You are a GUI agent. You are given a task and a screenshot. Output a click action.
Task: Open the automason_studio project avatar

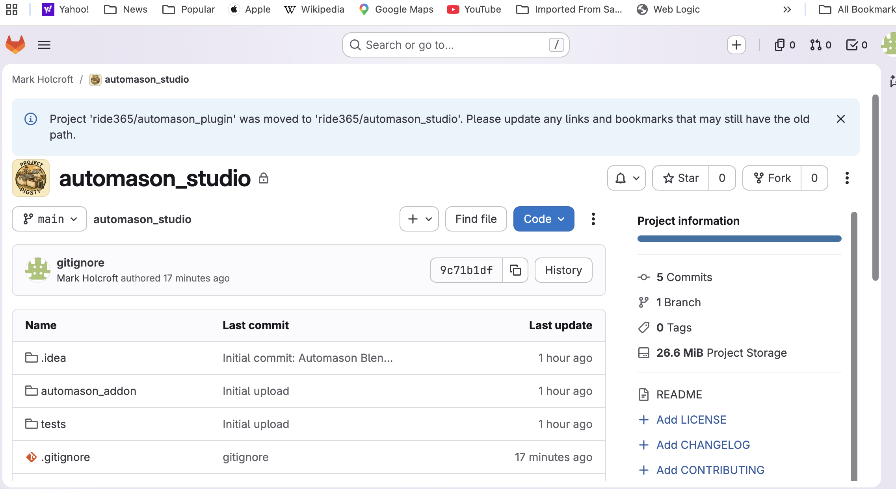31,178
